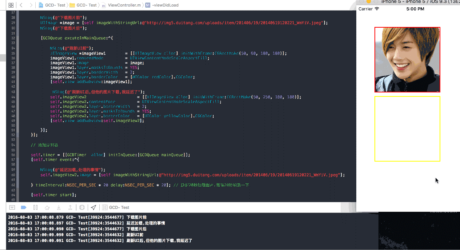460x250 pixels.
Task: Click console log line '延迟加载,处理的事情'
Action: coord(86,223)
